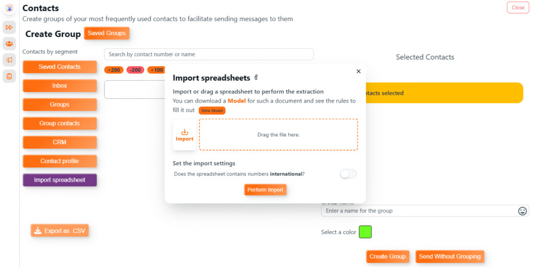The width and height of the screenshot is (534, 267).
Task: Select the Import spreadsheet segment
Action: (59, 180)
